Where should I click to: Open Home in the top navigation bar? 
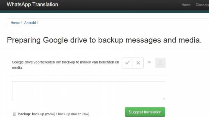point(186,5)
